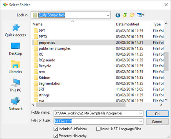Click date 11/02/2016 15:05 cell
171x139 pixels.
129,89
